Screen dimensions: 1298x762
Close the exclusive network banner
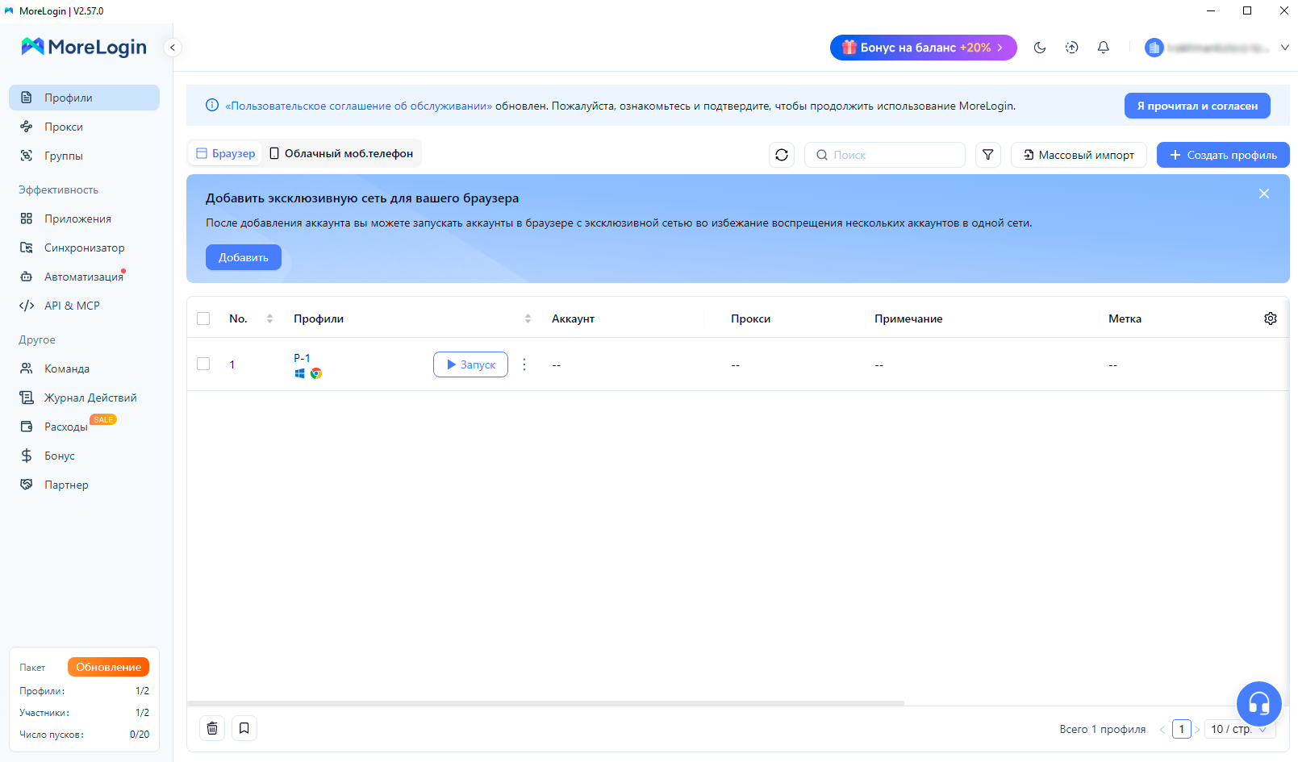[x=1264, y=194]
